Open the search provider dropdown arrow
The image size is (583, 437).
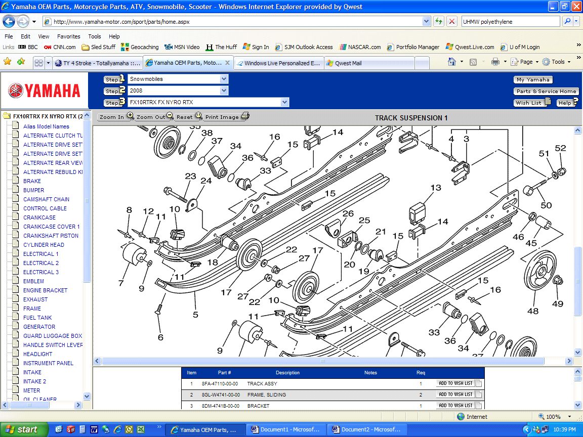click(576, 22)
